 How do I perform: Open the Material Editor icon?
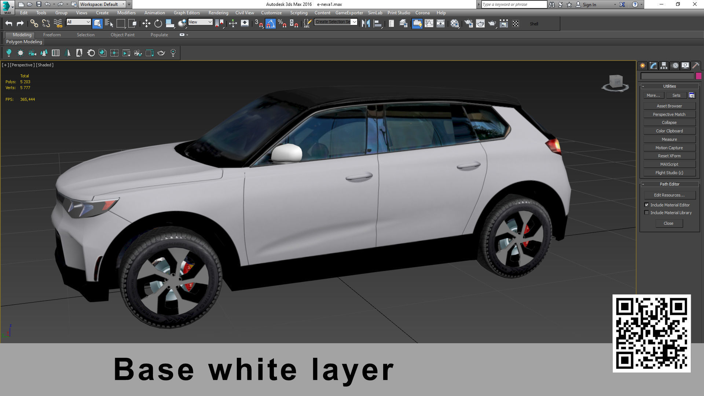[x=455, y=24]
